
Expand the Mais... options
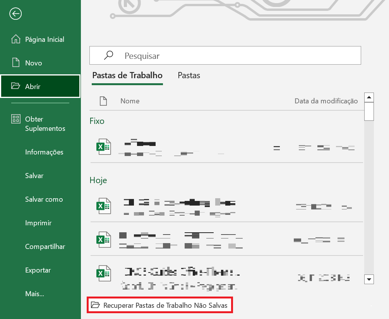point(34,294)
